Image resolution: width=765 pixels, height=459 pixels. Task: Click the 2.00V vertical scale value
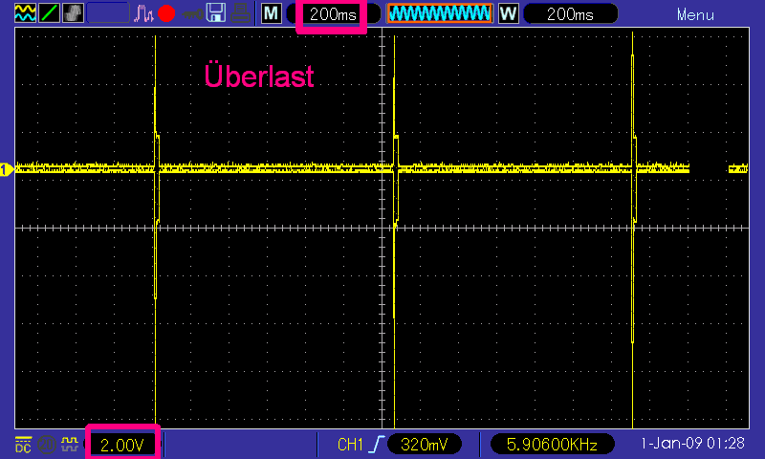[x=122, y=445]
